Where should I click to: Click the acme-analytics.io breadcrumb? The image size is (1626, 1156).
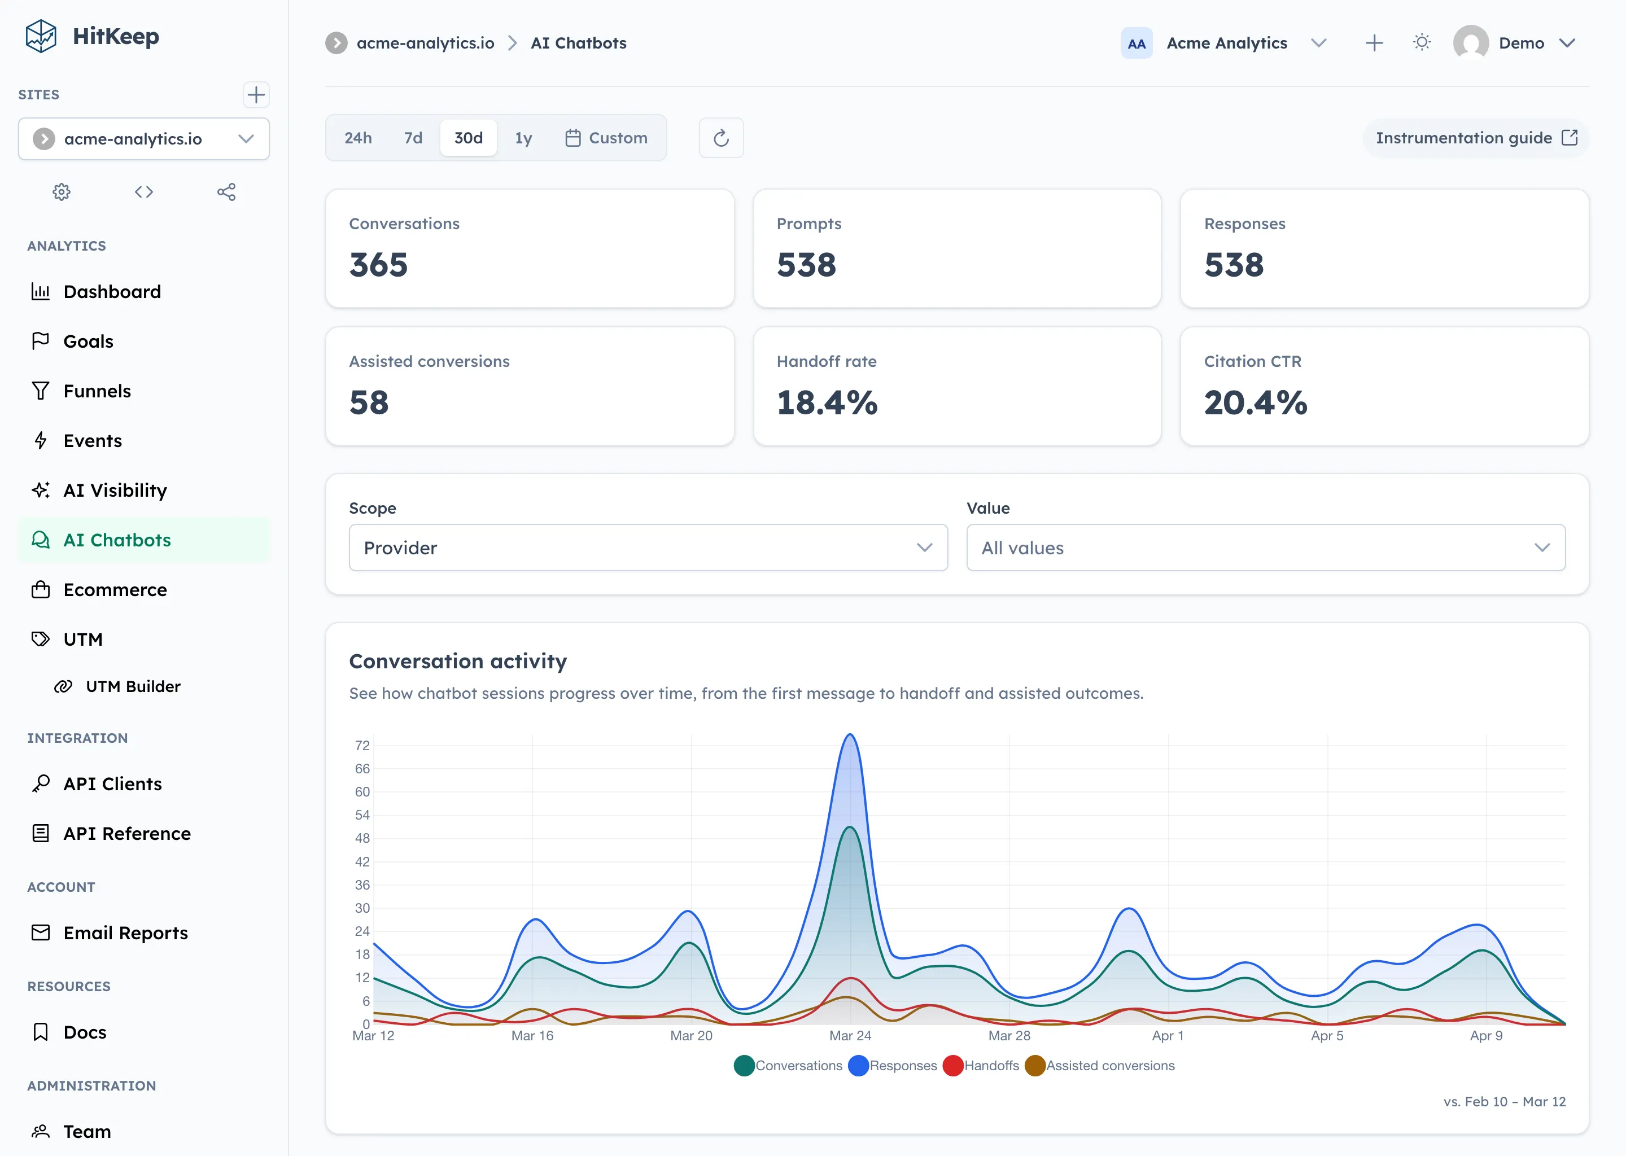point(425,43)
